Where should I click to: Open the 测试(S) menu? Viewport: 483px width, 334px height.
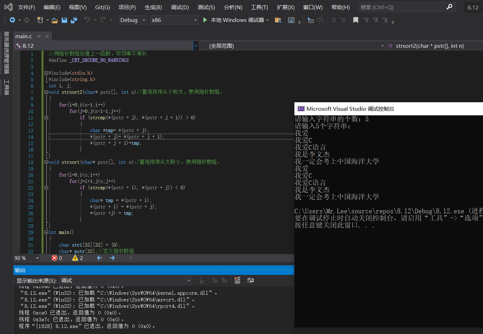[206, 7]
